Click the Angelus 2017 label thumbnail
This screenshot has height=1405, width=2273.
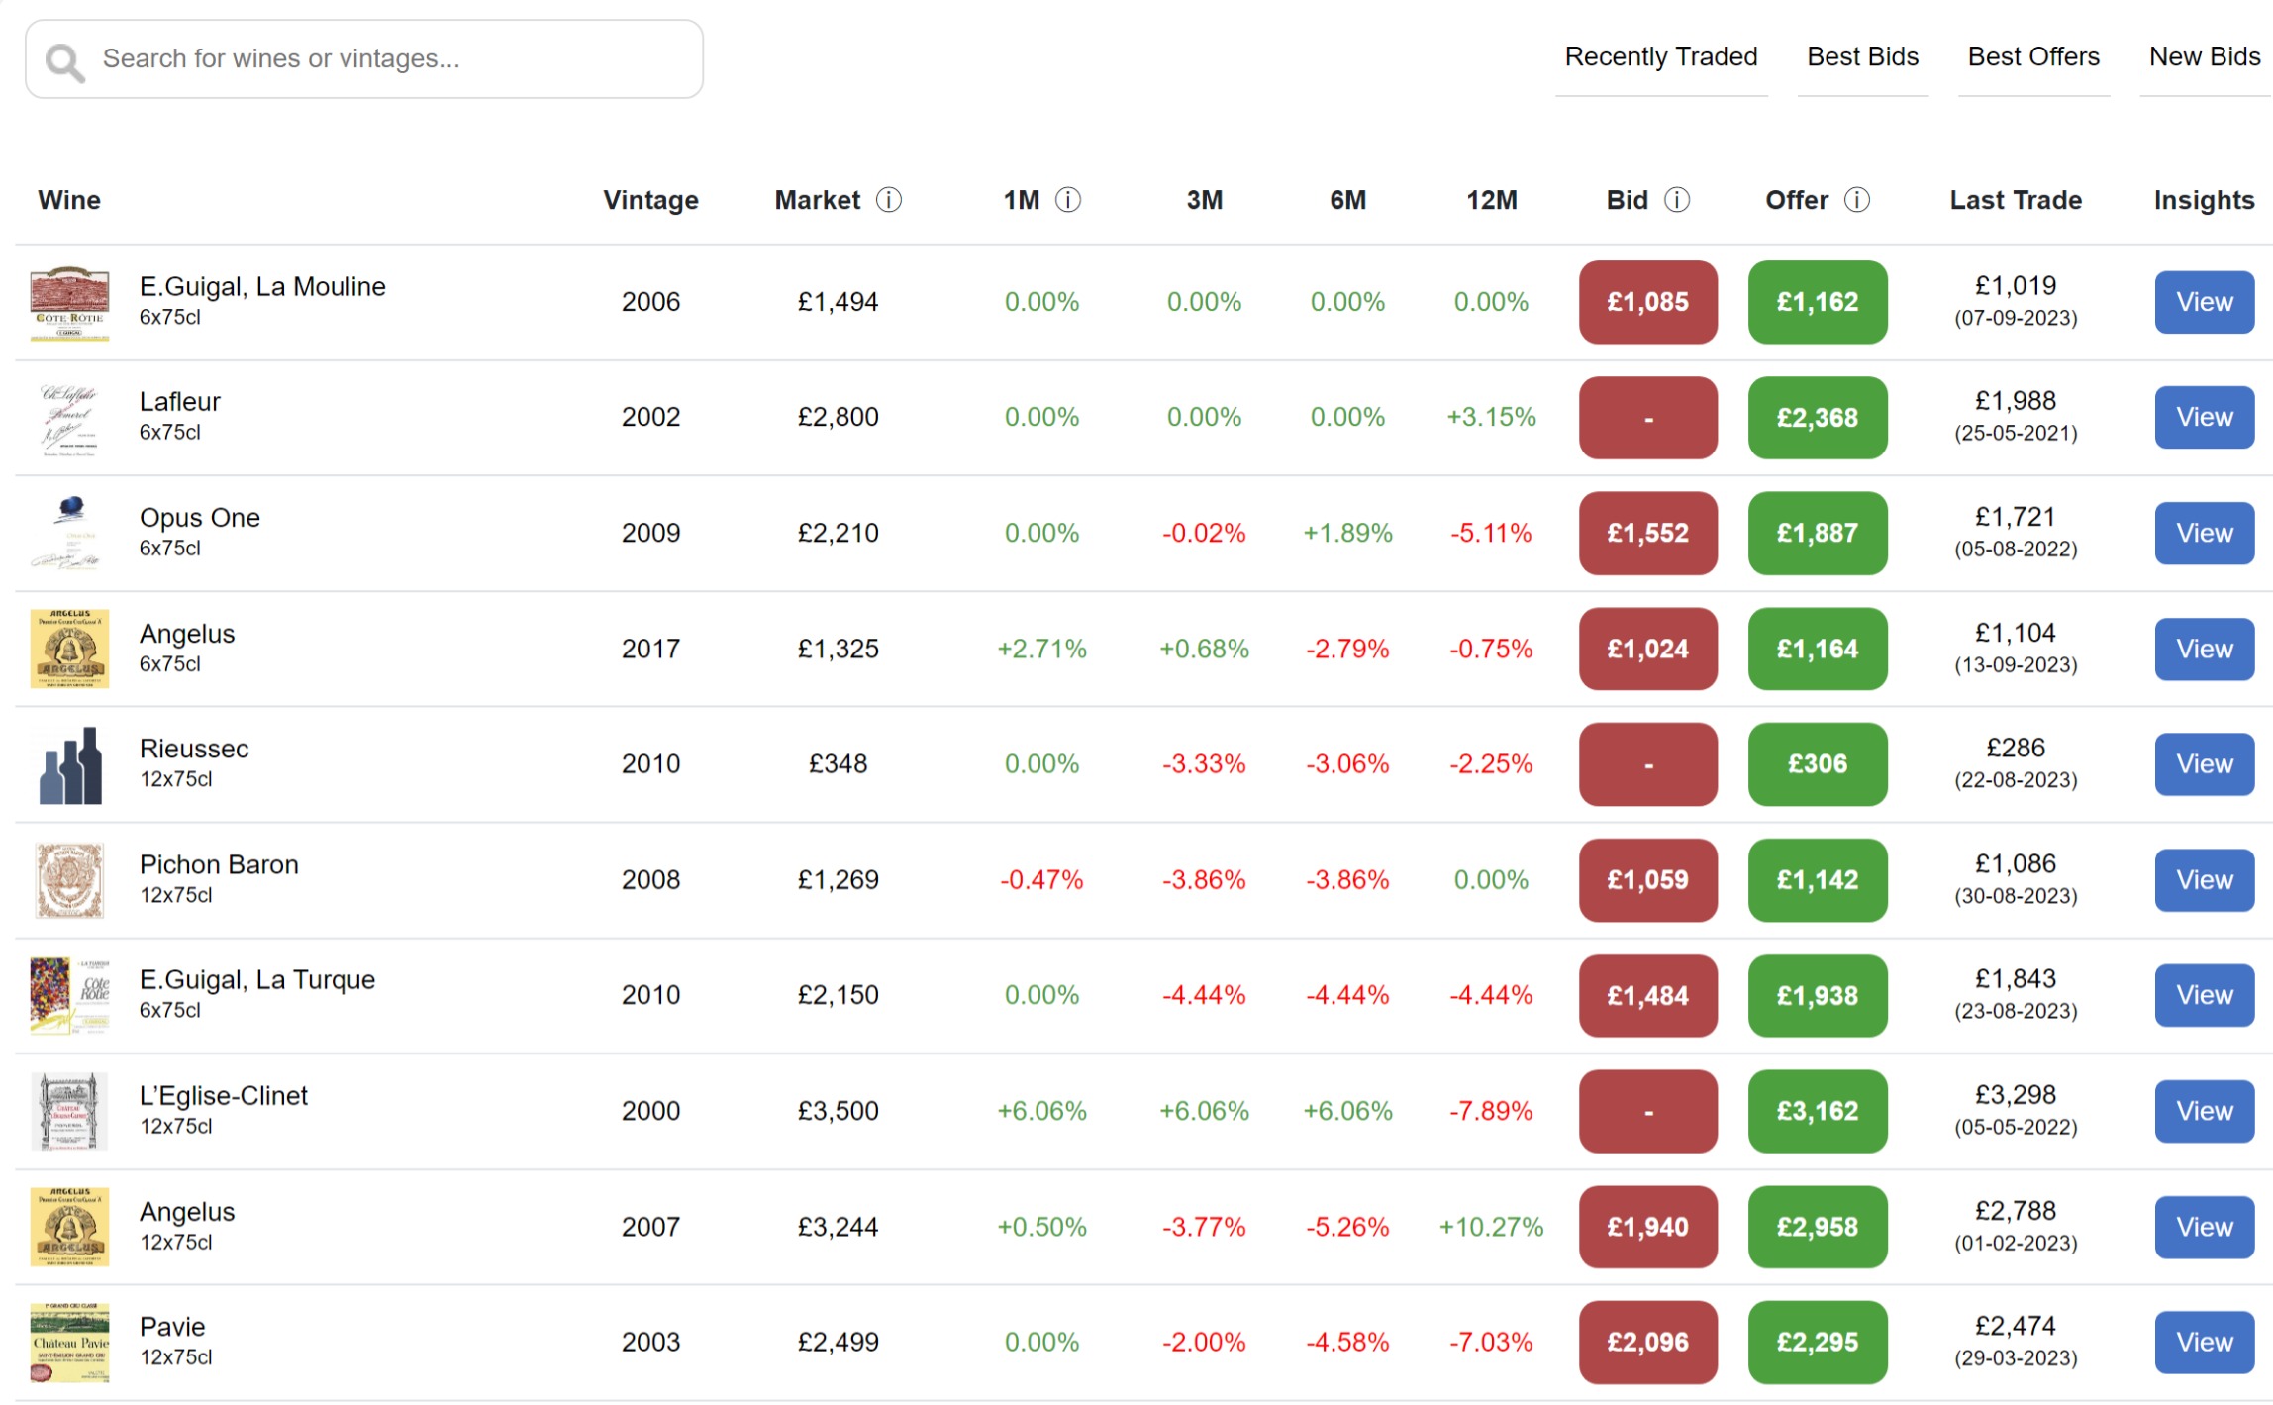69,650
